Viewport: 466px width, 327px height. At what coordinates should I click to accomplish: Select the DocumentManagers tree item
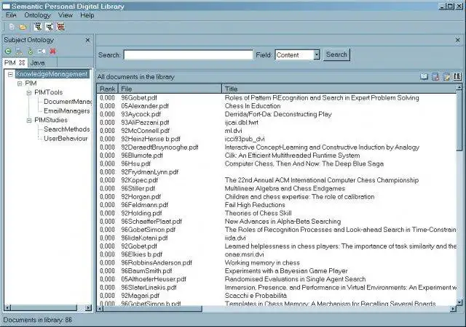[68, 102]
